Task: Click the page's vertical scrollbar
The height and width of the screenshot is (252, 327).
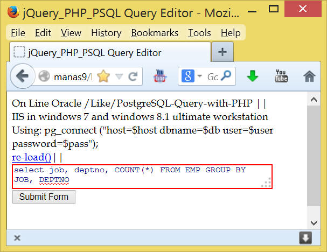Action: 313,156
